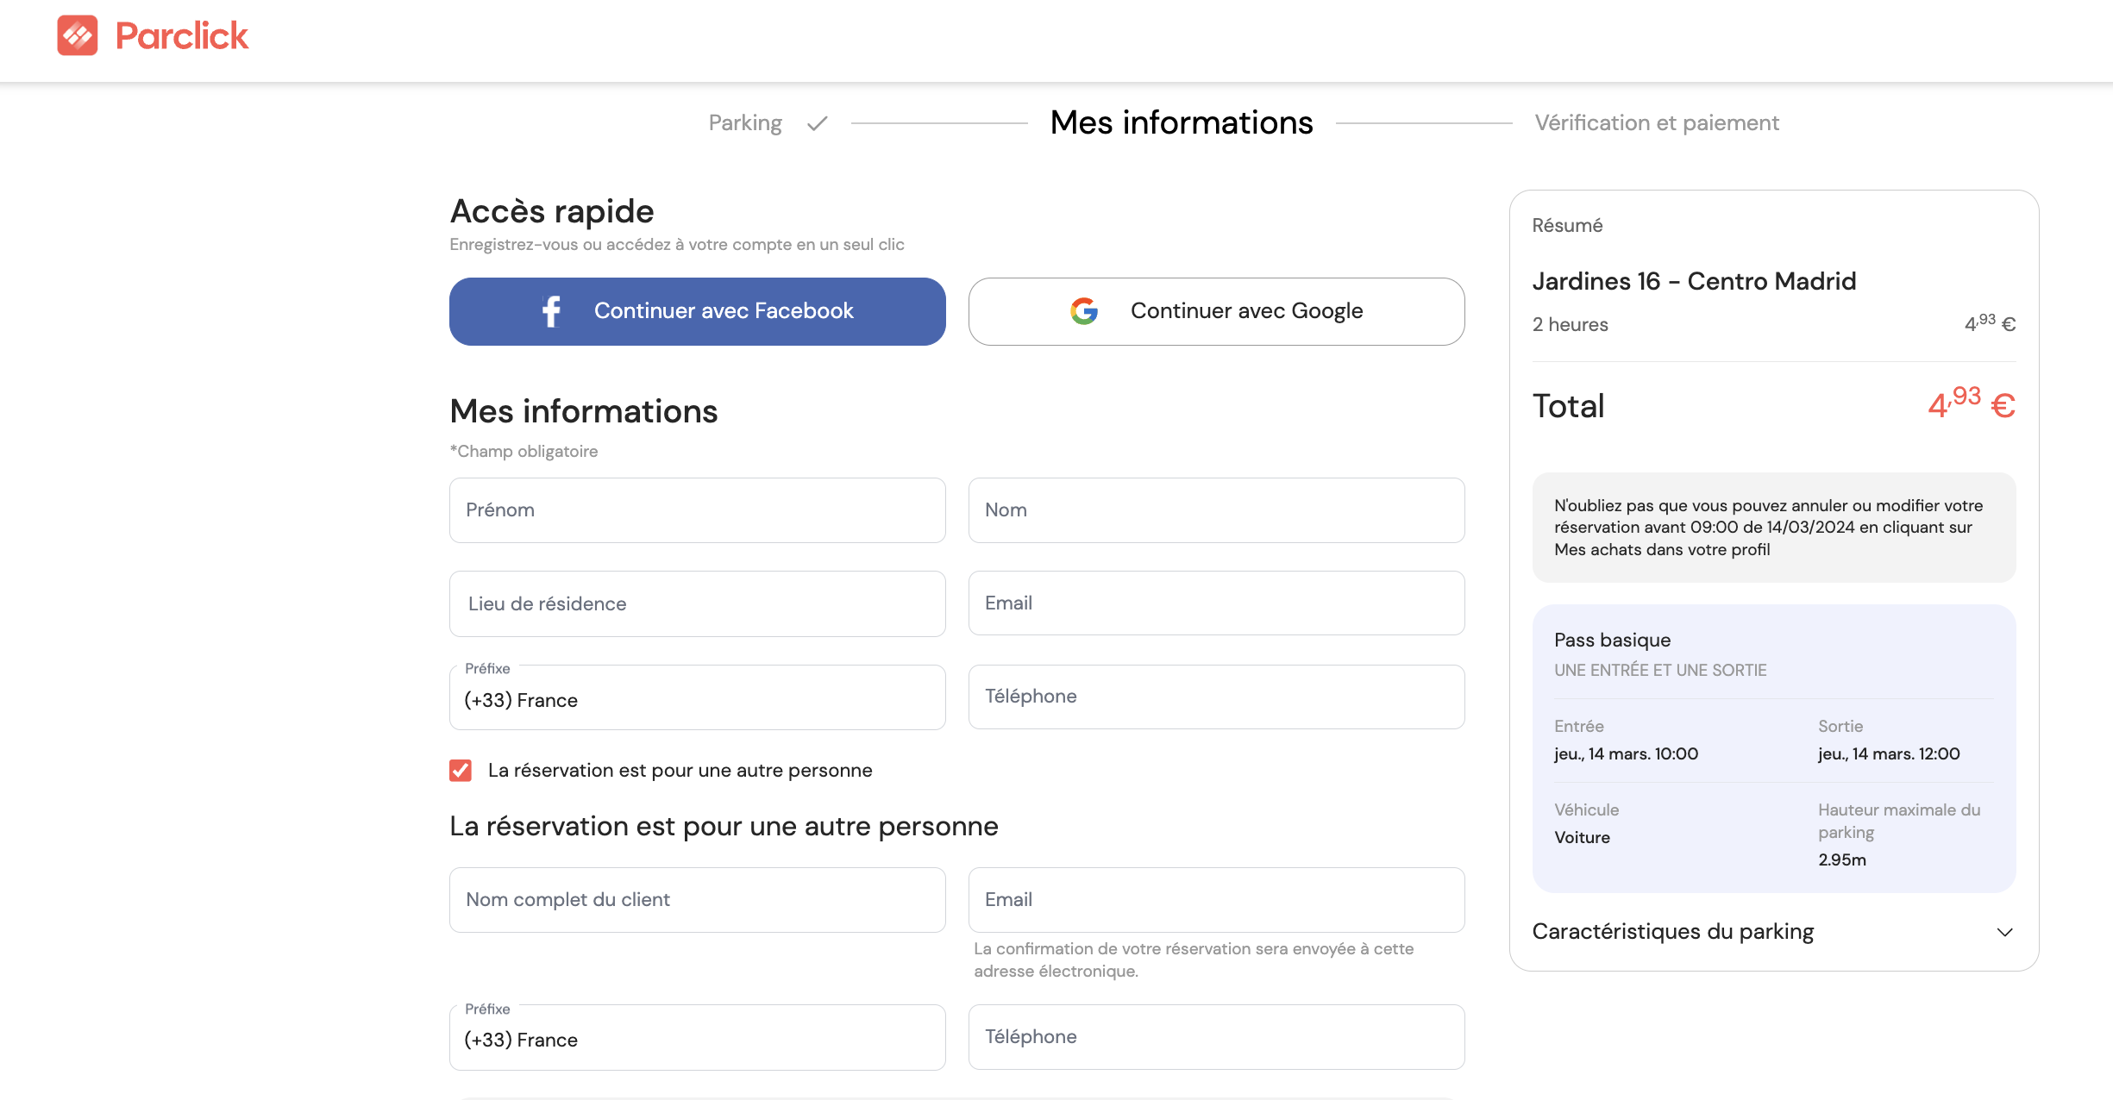Click into the Nom field

1216,510
